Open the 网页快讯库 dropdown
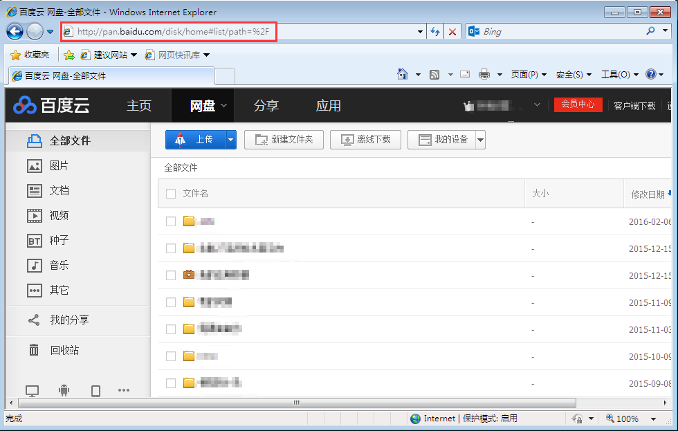 click(x=206, y=55)
